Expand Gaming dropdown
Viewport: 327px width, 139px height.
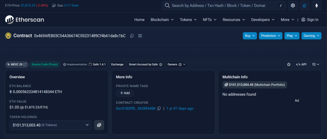tap(311, 36)
